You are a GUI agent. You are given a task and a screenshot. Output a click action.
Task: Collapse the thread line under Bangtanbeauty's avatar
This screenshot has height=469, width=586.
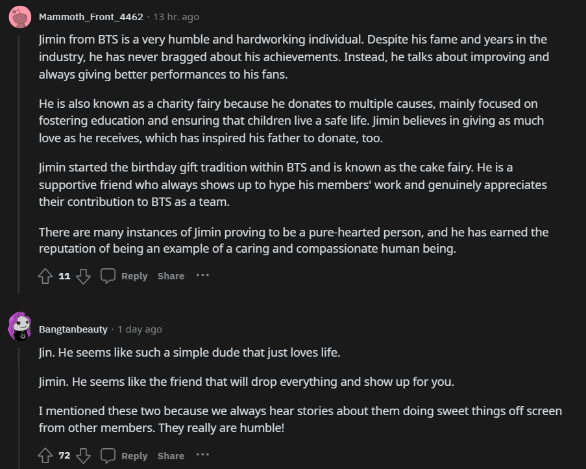(19, 403)
